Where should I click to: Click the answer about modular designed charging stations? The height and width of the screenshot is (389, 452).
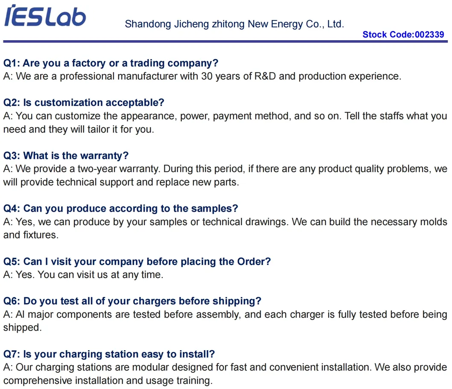(225, 368)
